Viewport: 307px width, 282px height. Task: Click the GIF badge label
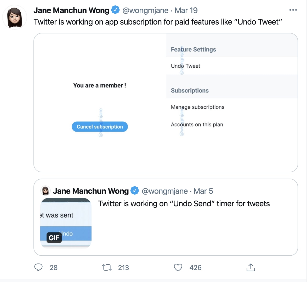click(54, 238)
